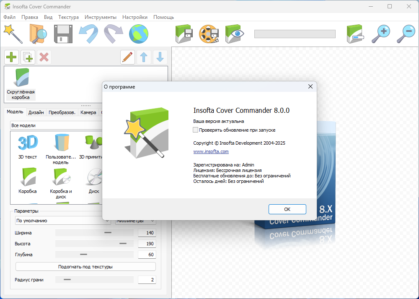419x299 pixels.
Task: Adjust the Высота slider
Action: [94, 244]
